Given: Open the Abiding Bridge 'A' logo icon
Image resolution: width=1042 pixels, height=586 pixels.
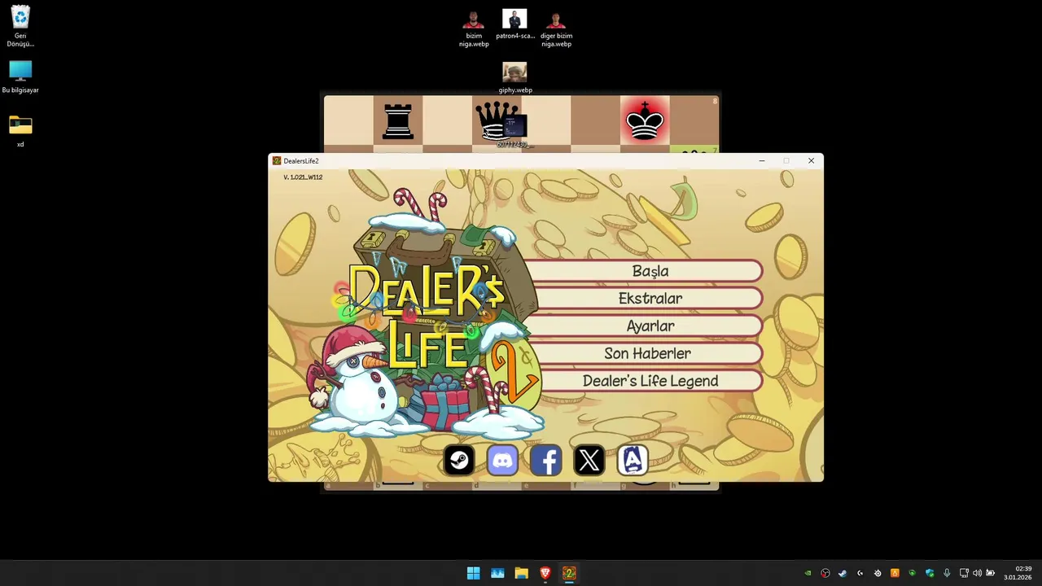Looking at the screenshot, I should [x=633, y=461].
